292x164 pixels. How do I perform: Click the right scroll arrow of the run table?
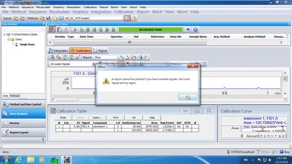(281, 42)
